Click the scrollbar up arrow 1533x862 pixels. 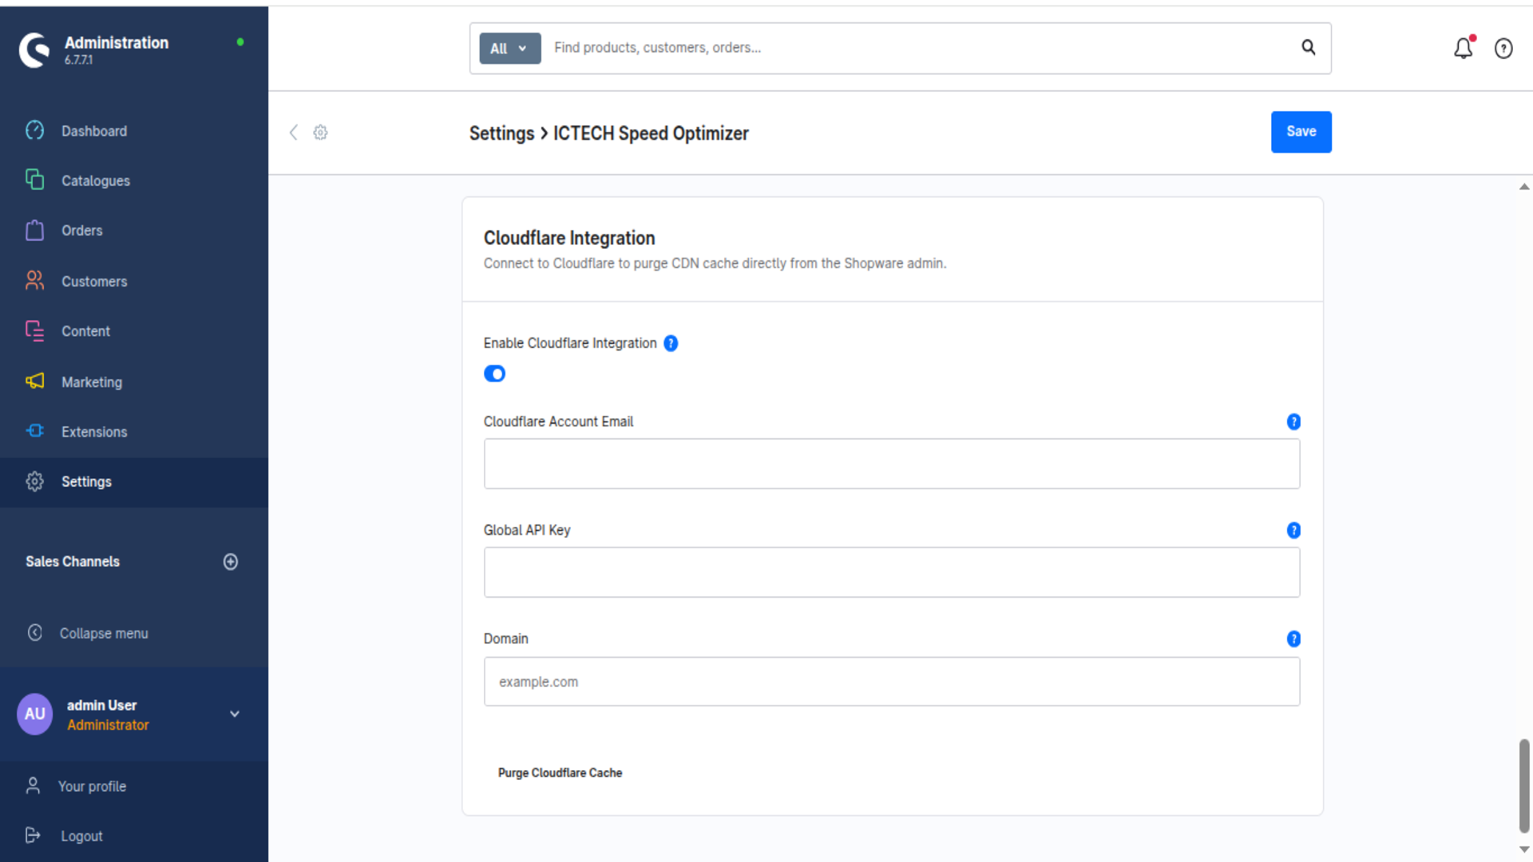pos(1523,187)
